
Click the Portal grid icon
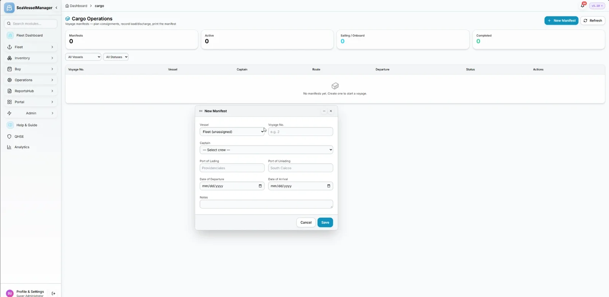click(10, 102)
